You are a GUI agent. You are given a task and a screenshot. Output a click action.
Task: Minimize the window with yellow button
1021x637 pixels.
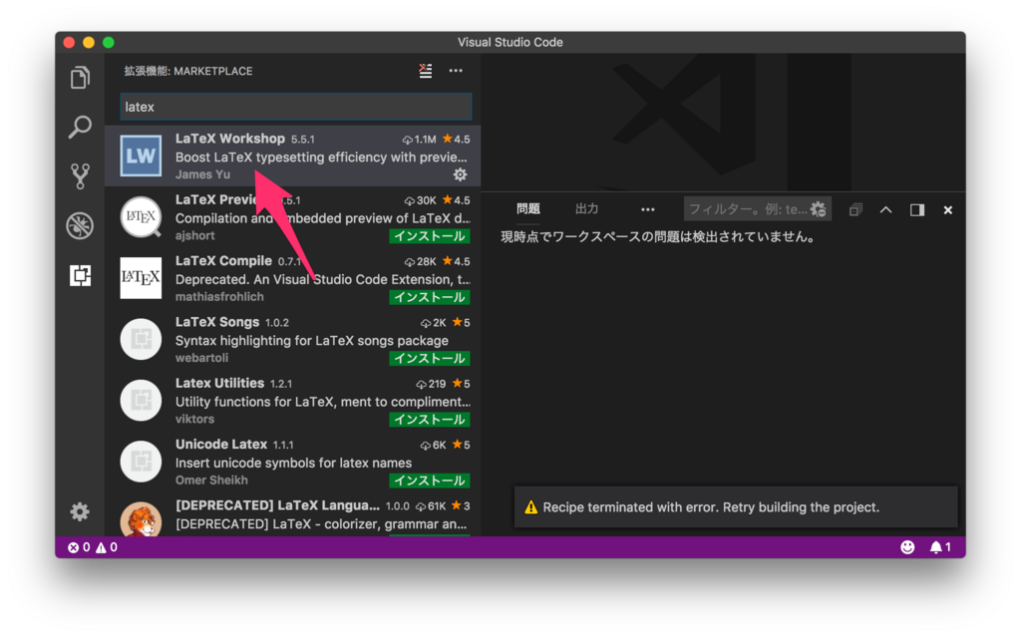[x=89, y=42]
